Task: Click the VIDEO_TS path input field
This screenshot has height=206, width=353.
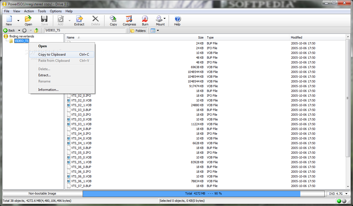Action: (x=84, y=30)
